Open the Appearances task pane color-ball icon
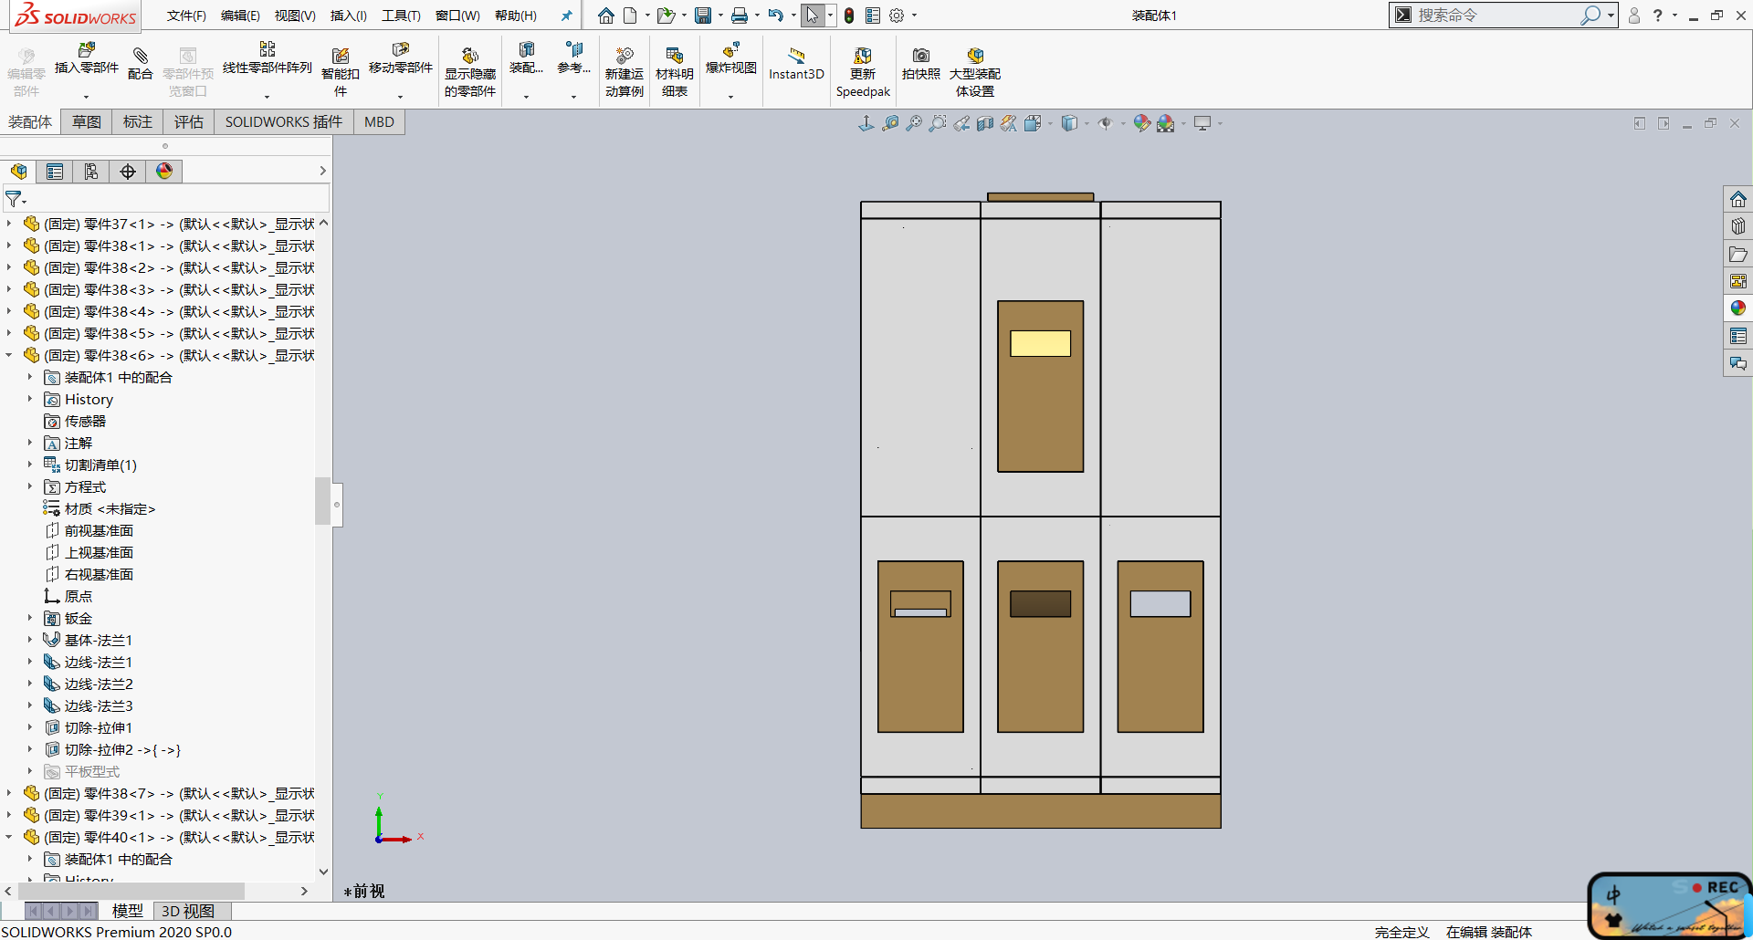The image size is (1753, 940). point(1738,308)
